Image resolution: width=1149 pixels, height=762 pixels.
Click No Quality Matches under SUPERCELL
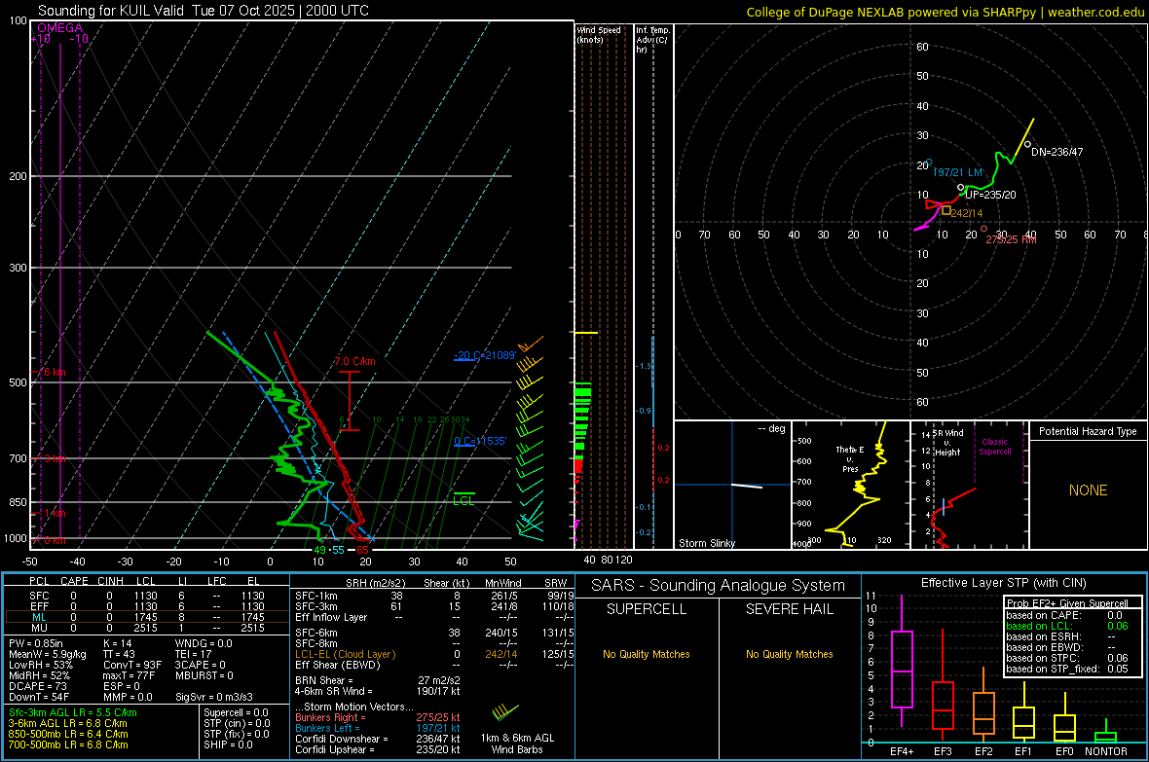click(647, 654)
